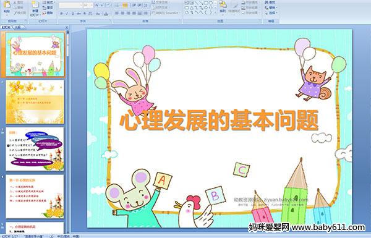Switch to the Outline pane tab
The image size is (371, 238).
point(17,27)
